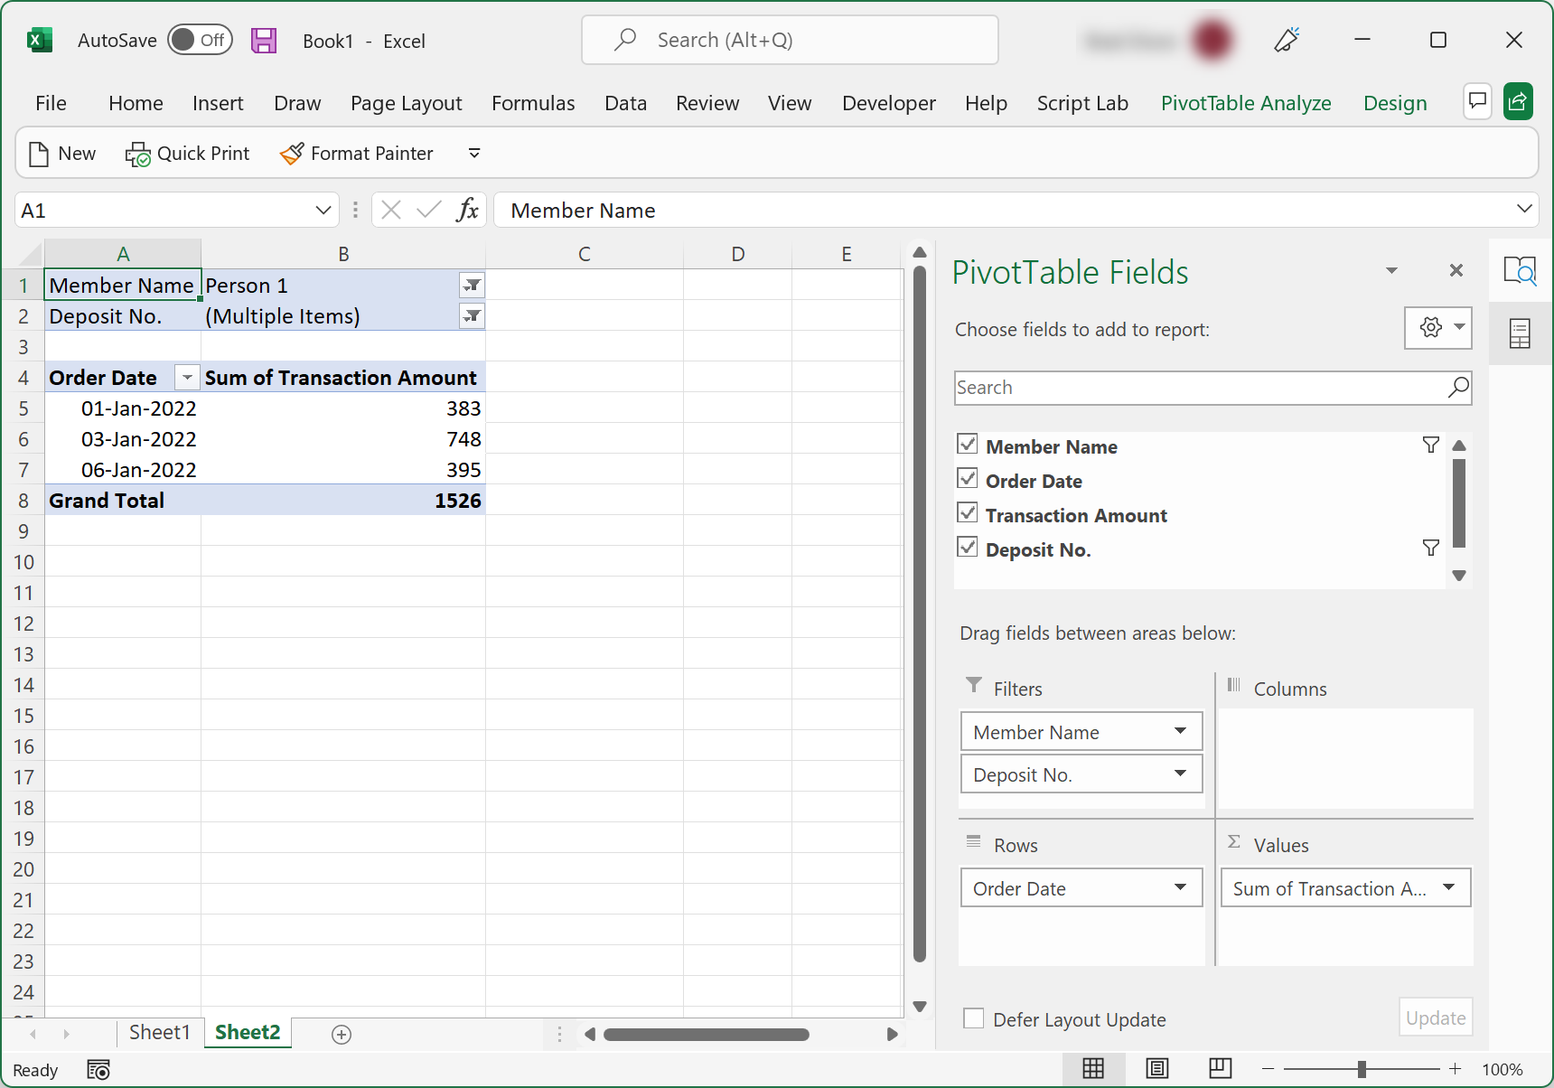
Task: Switch to the Formulas ribbon tab
Action: [533, 103]
